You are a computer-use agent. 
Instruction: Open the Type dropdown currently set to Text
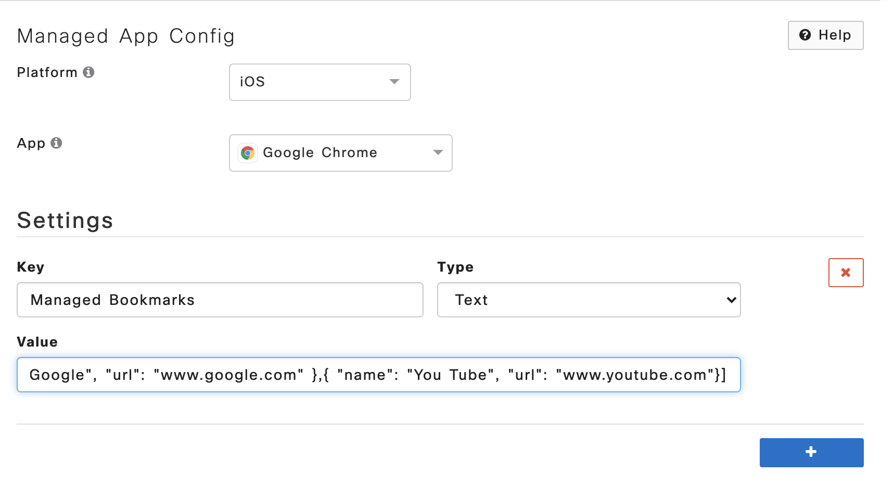tap(588, 300)
